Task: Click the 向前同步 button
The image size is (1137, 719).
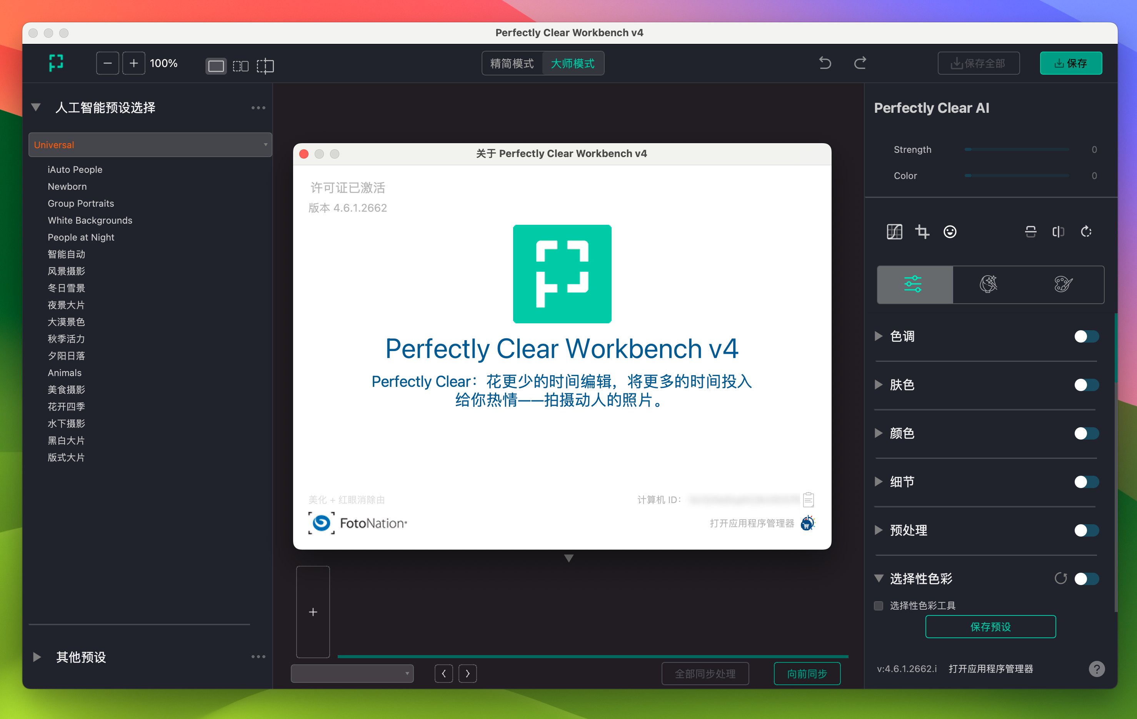Action: point(807,674)
